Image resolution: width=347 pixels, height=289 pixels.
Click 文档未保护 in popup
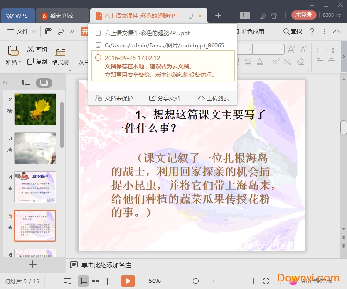pos(113,98)
